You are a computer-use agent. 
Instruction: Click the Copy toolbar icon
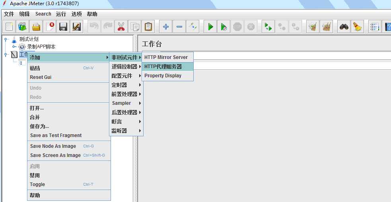point(135,26)
